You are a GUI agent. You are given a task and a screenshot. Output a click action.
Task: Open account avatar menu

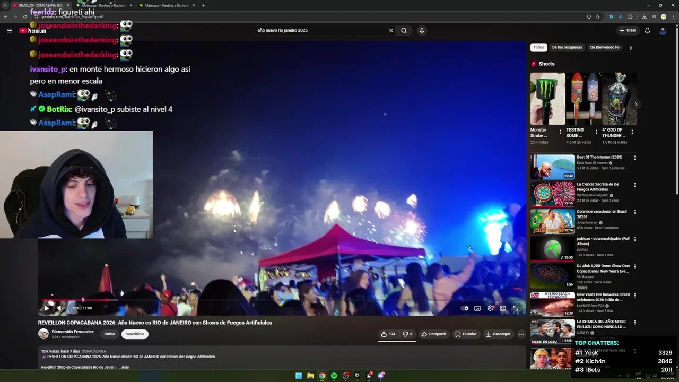(x=663, y=30)
